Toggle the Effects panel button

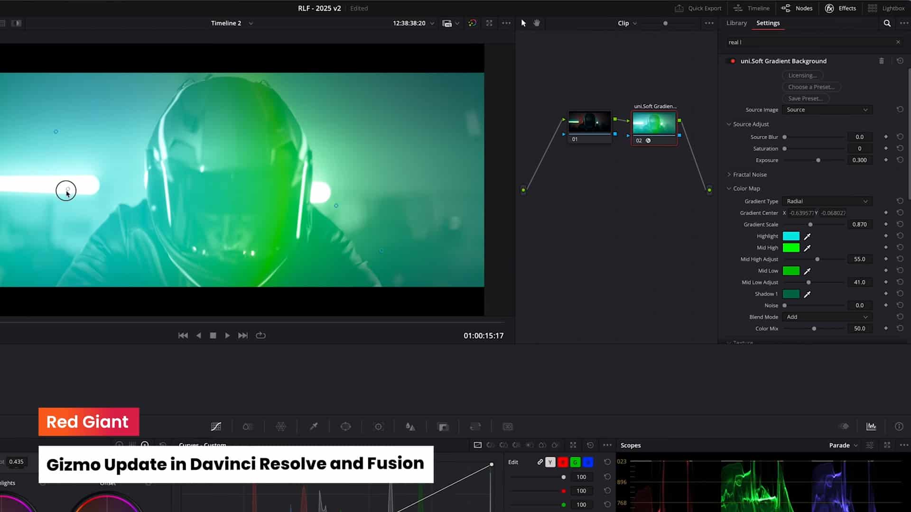tap(840, 8)
